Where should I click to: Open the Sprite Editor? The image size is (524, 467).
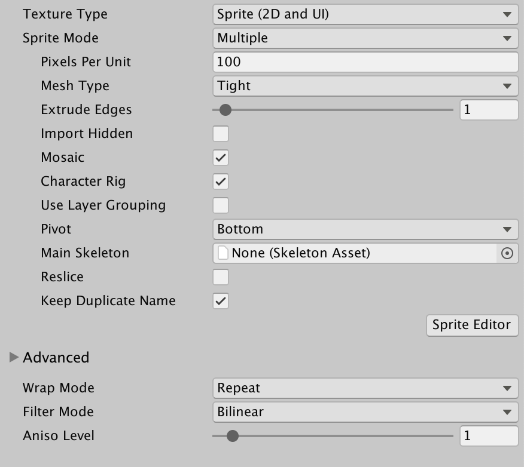pyautogui.click(x=471, y=325)
